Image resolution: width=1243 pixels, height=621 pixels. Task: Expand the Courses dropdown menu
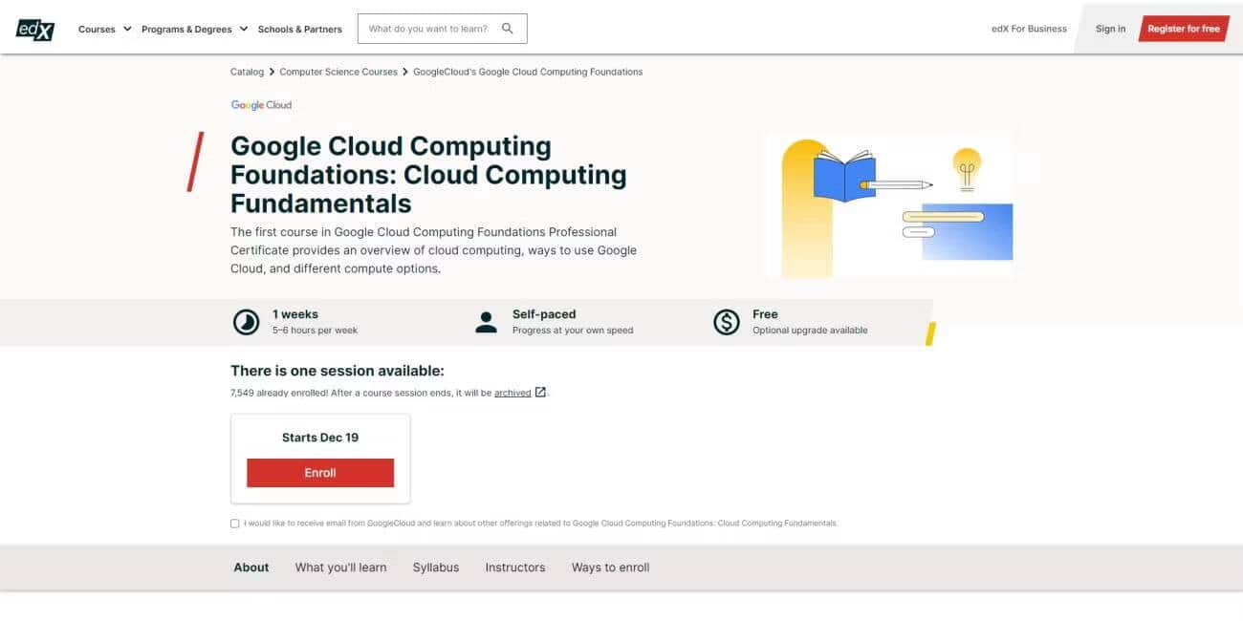[105, 30]
